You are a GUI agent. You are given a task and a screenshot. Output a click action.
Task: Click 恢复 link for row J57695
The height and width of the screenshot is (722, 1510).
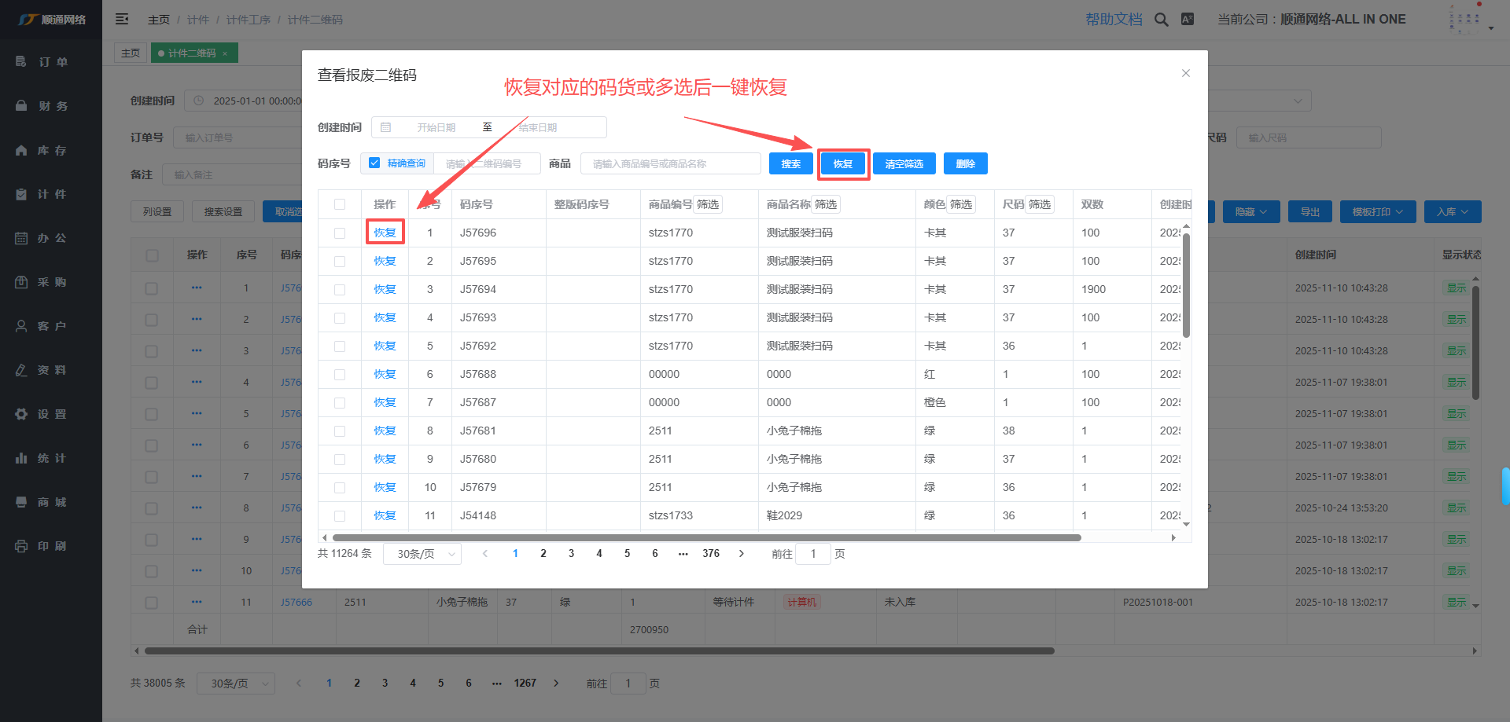(x=385, y=262)
